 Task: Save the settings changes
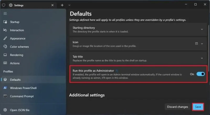click(x=198, y=107)
